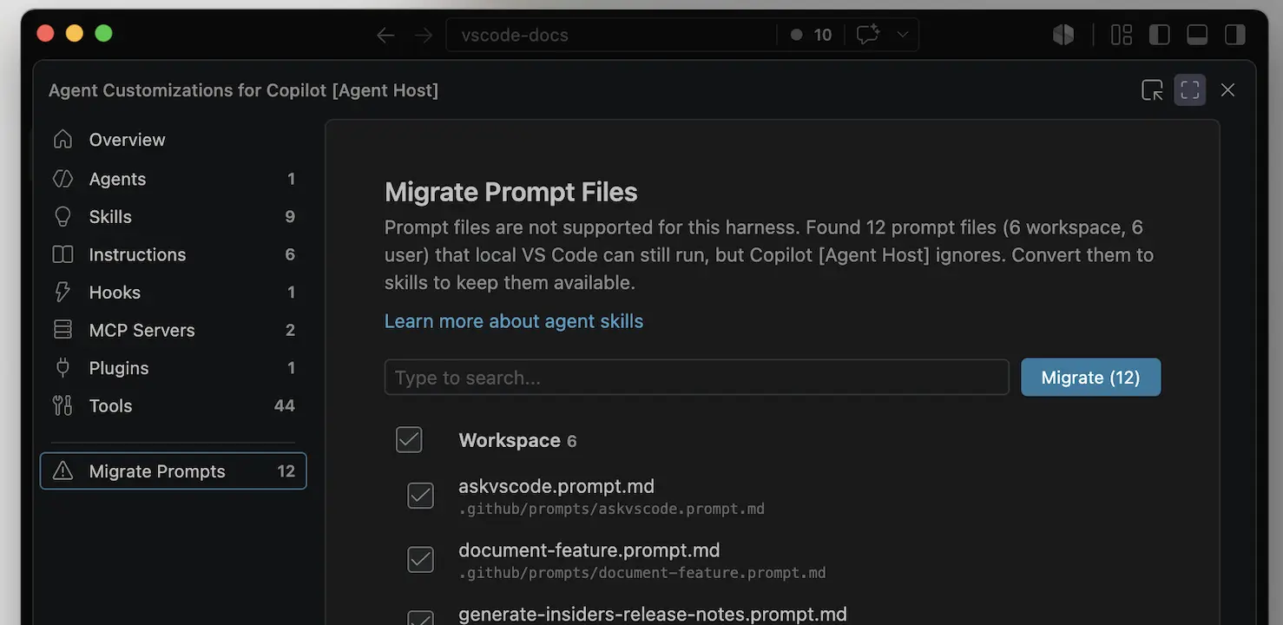Go forward with the right arrow
Image resolution: width=1283 pixels, height=625 pixels.
click(x=424, y=35)
